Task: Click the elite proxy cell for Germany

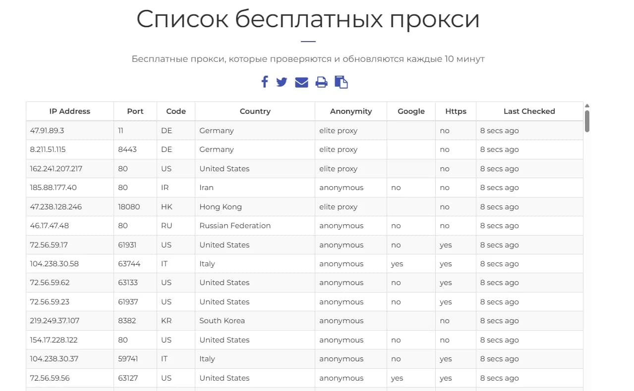Action: coord(338,130)
